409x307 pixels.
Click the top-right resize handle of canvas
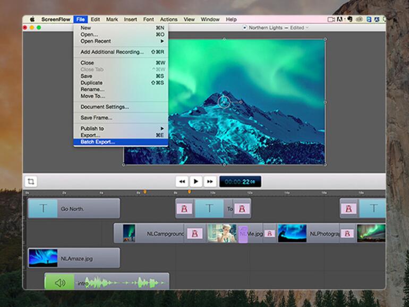[x=325, y=39]
